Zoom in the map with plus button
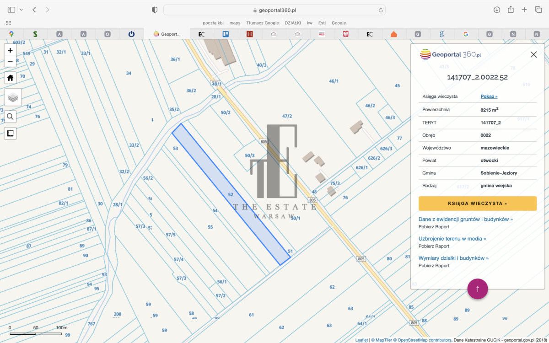 pyautogui.click(x=10, y=50)
